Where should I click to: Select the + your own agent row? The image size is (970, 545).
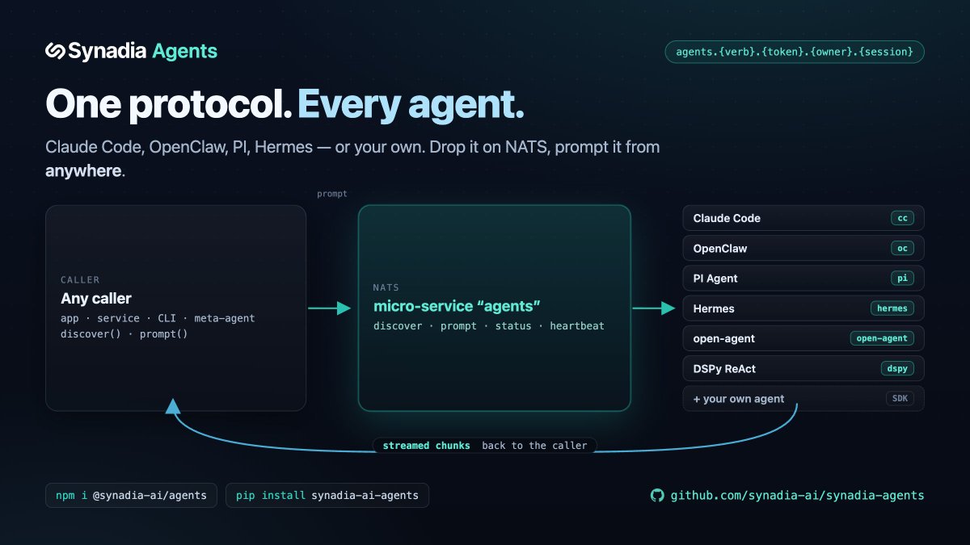pos(803,399)
